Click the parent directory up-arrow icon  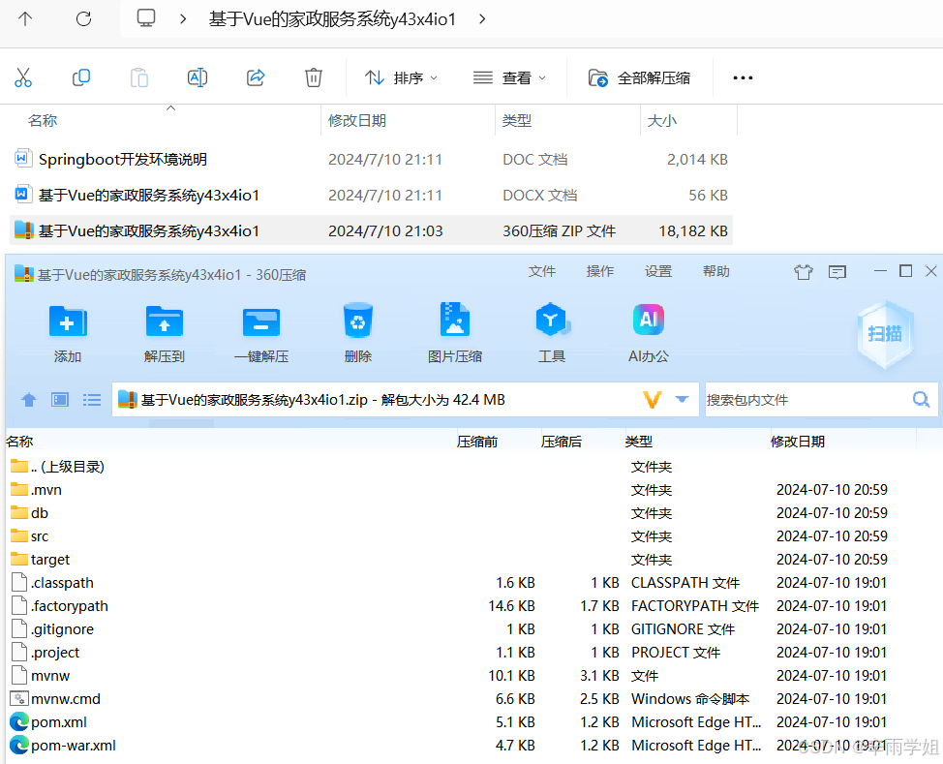pos(28,399)
